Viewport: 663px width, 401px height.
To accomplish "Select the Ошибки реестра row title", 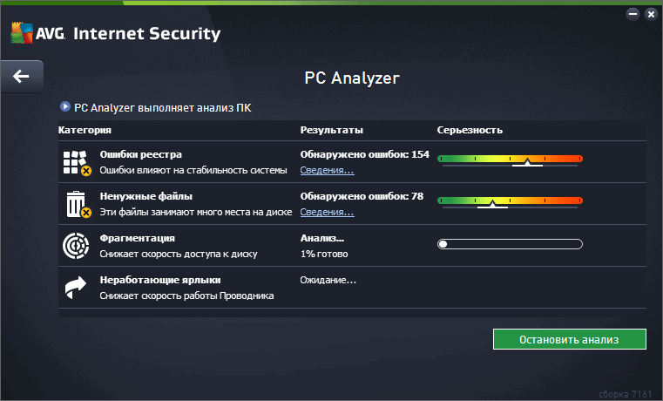I will click(x=141, y=154).
